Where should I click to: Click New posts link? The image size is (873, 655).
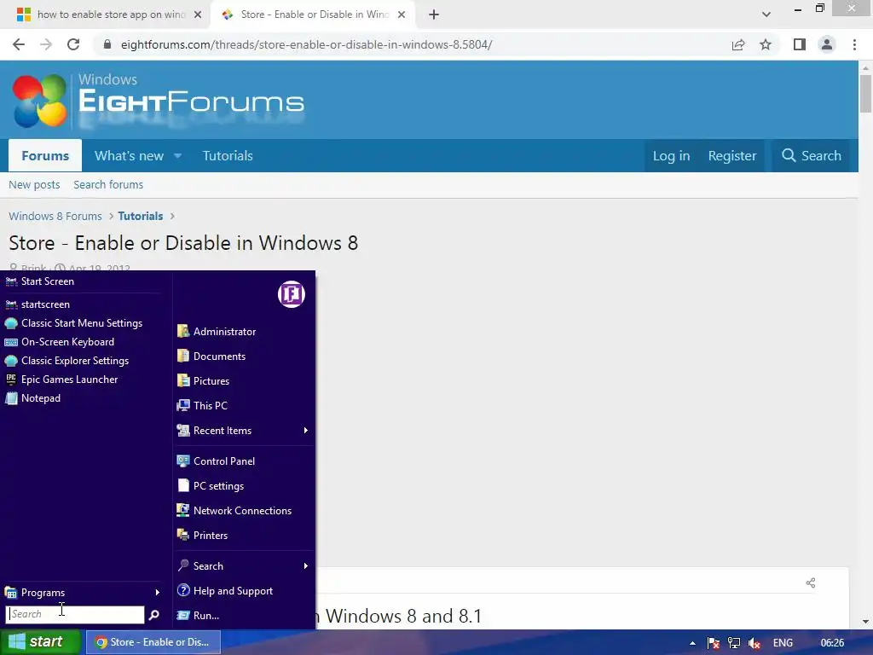pyautogui.click(x=34, y=185)
